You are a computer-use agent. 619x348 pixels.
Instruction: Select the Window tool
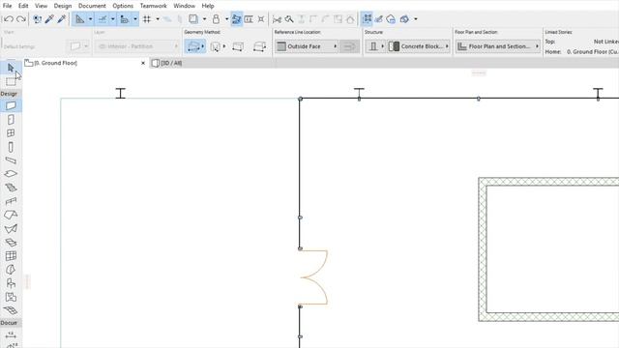pos(11,133)
